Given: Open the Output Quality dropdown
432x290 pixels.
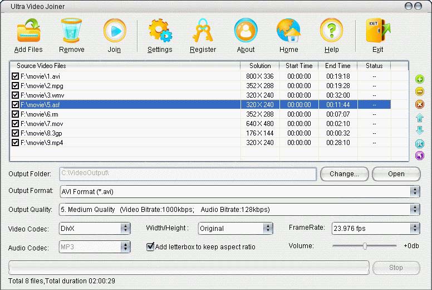Looking at the screenshot, I should point(415,210).
